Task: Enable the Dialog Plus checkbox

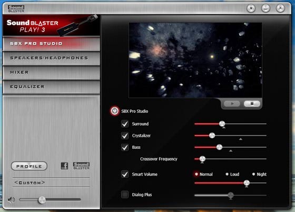Action: [x=125, y=195]
